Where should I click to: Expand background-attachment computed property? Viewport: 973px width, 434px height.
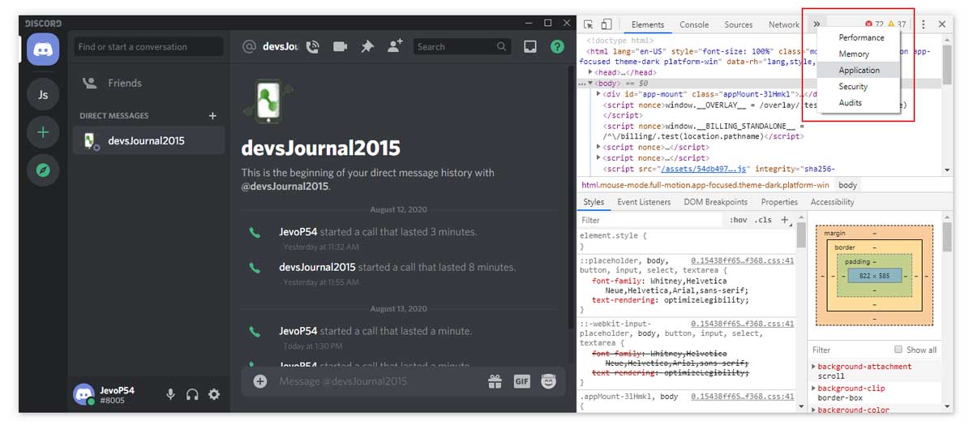point(813,367)
